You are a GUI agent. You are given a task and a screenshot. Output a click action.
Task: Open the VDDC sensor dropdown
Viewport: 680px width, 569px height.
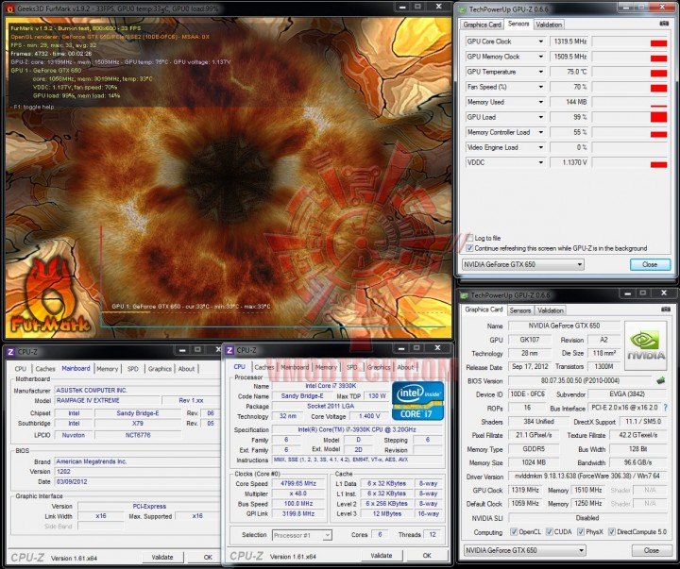coord(541,162)
